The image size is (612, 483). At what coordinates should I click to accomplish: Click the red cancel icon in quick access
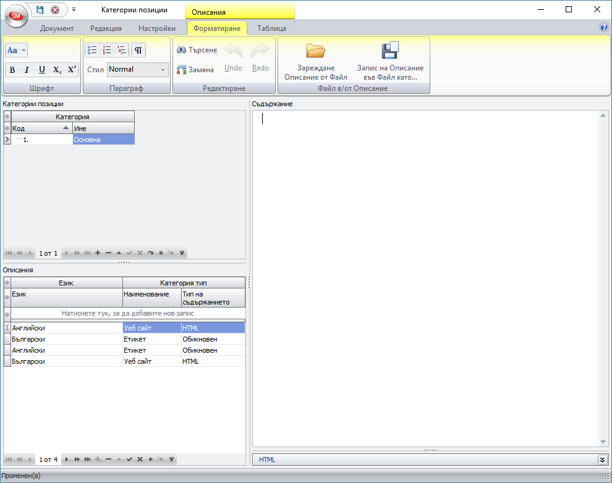(x=55, y=10)
